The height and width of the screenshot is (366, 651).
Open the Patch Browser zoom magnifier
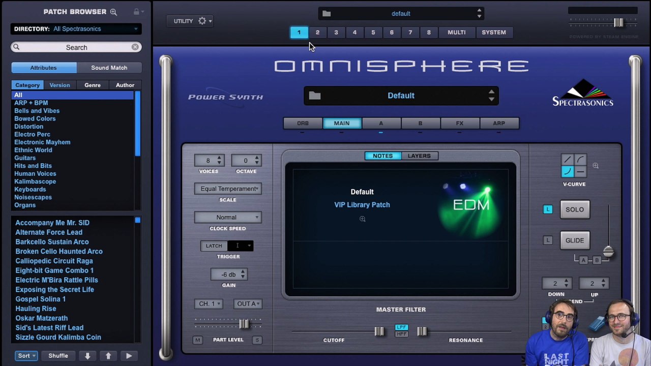[113, 12]
